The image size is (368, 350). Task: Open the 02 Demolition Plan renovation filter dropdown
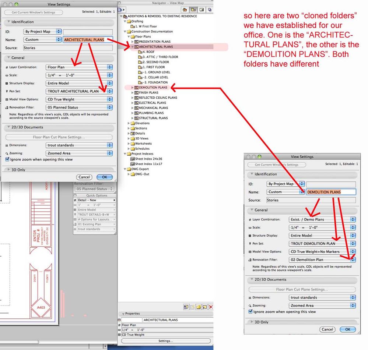322,260
